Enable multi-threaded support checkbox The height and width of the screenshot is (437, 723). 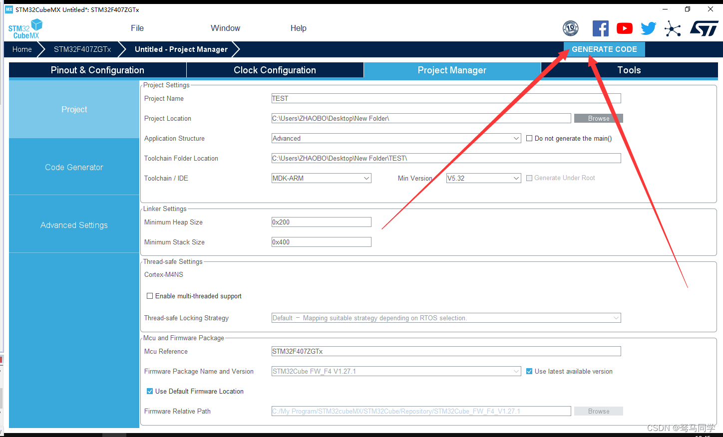pos(150,296)
